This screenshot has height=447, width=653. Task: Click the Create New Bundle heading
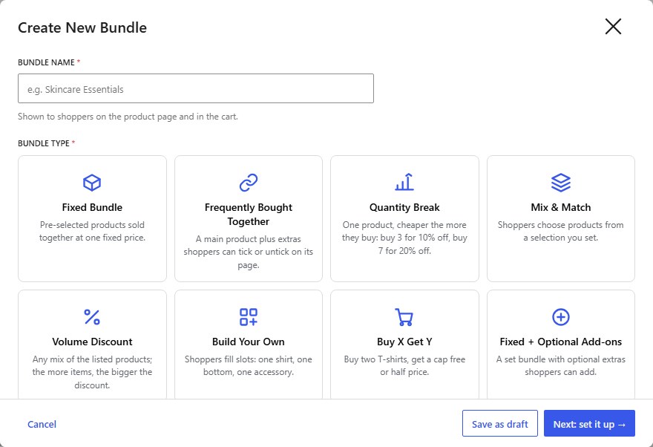[82, 27]
